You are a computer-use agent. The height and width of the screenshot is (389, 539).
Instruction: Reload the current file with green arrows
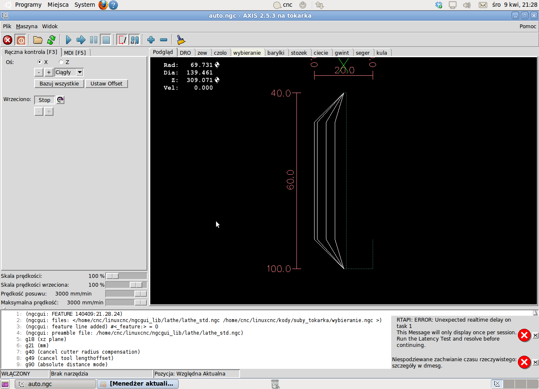coord(51,40)
